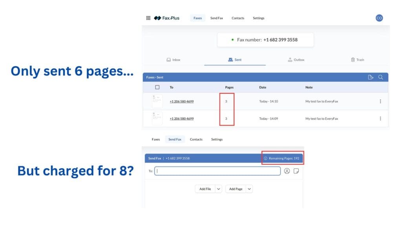Click the export faxes icon
The width and height of the screenshot is (402, 226).
point(370,77)
